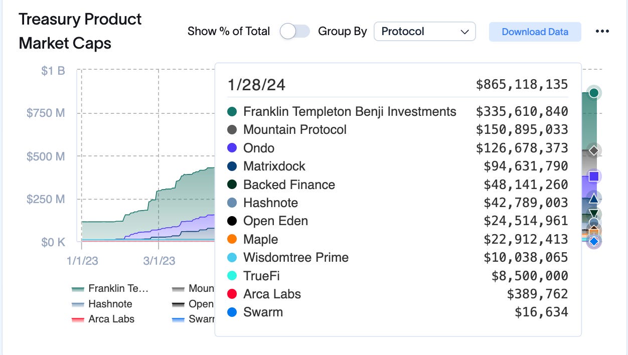Click the Treasury Product Market Caps title
The height and width of the screenshot is (355, 628).
80,31
